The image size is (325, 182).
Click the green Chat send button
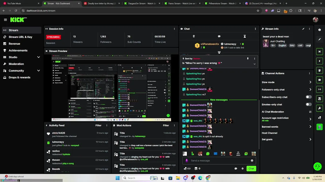(251, 169)
